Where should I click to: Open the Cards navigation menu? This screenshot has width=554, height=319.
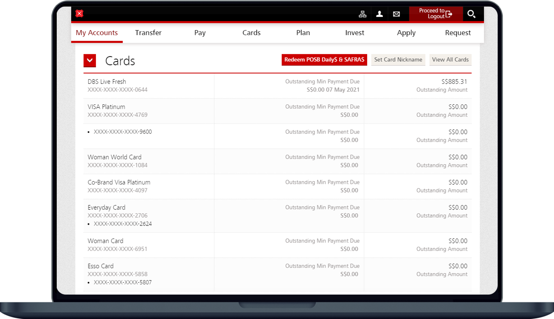point(251,33)
